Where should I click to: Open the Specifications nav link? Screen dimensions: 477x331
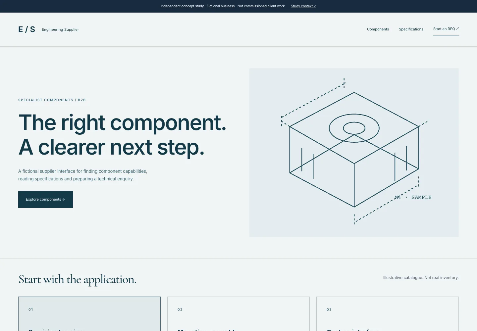[x=411, y=29]
